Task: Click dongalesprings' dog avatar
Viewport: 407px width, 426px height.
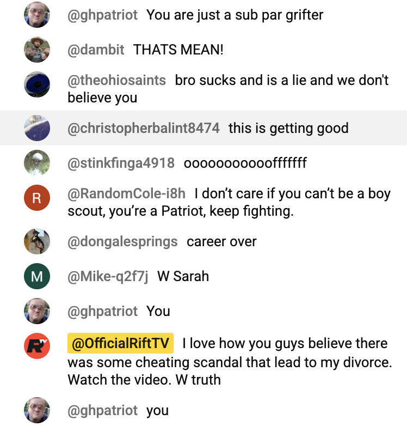Action: point(37,241)
